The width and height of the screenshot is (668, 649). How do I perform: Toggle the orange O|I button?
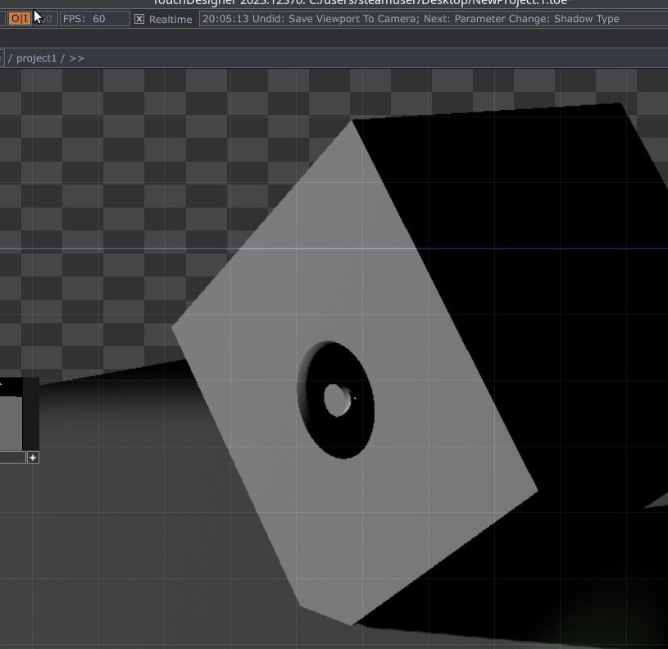(x=20, y=19)
